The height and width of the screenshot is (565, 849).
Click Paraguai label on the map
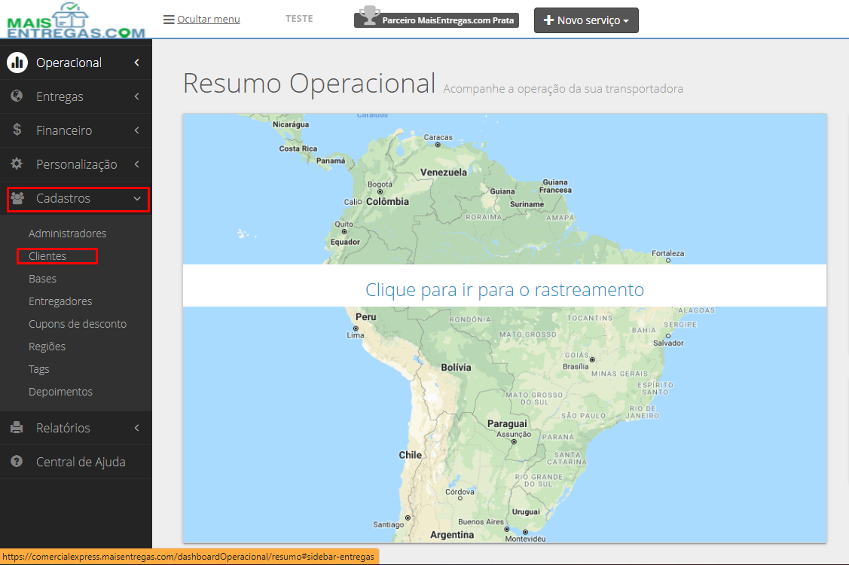[507, 423]
